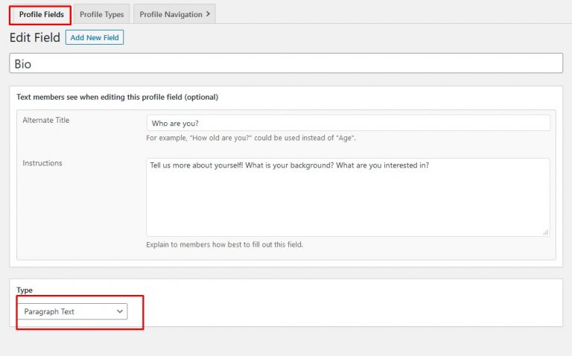Grab the Instructions textarea resize handle
This screenshot has height=356, width=572.
(545, 232)
